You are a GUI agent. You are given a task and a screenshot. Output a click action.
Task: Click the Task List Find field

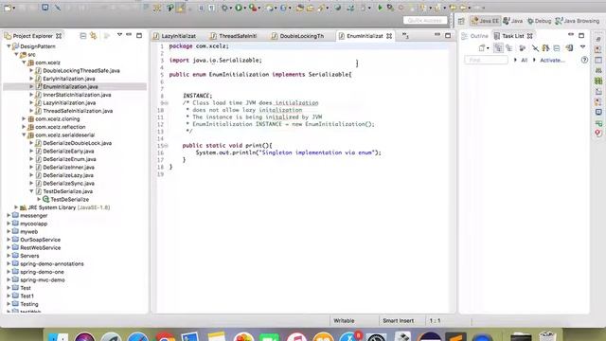tap(486, 60)
